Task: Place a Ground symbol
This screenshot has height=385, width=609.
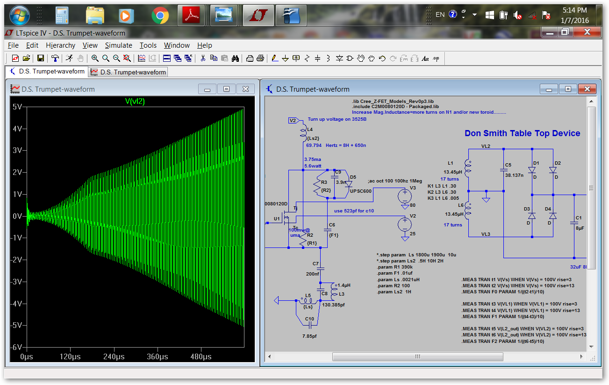Action: pos(286,58)
